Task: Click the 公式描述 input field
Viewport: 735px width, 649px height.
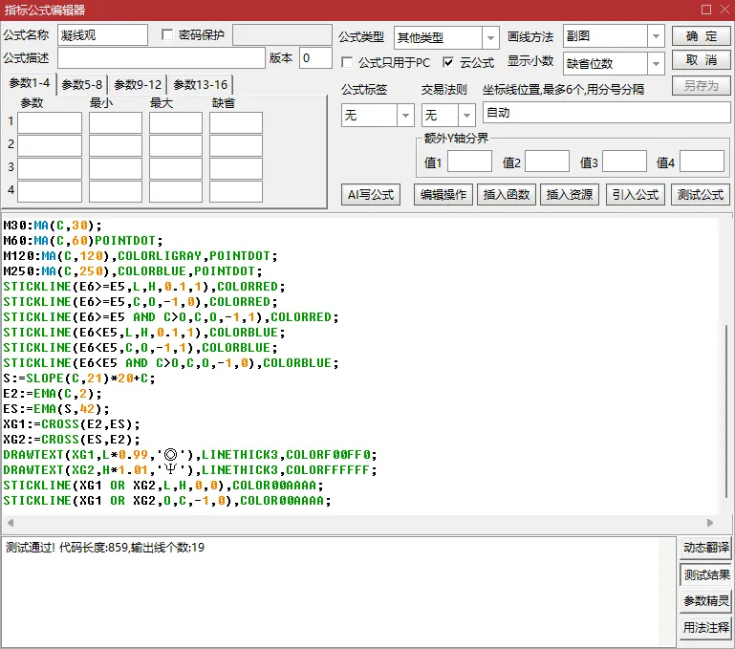Action: (x=162, y=58)
